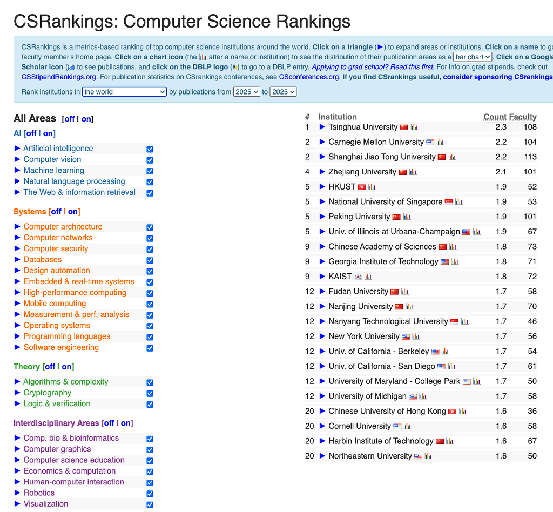
Task: Toggle the Databases area checkbox
Action: pos(150,260)
